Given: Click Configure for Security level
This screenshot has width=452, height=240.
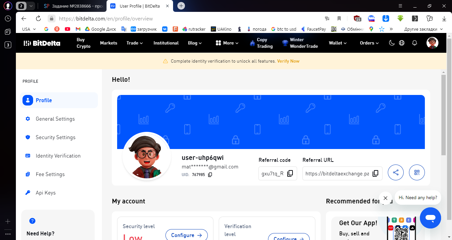Looking at the screenshot, I should pyautogui.click(x=187, y=235).
